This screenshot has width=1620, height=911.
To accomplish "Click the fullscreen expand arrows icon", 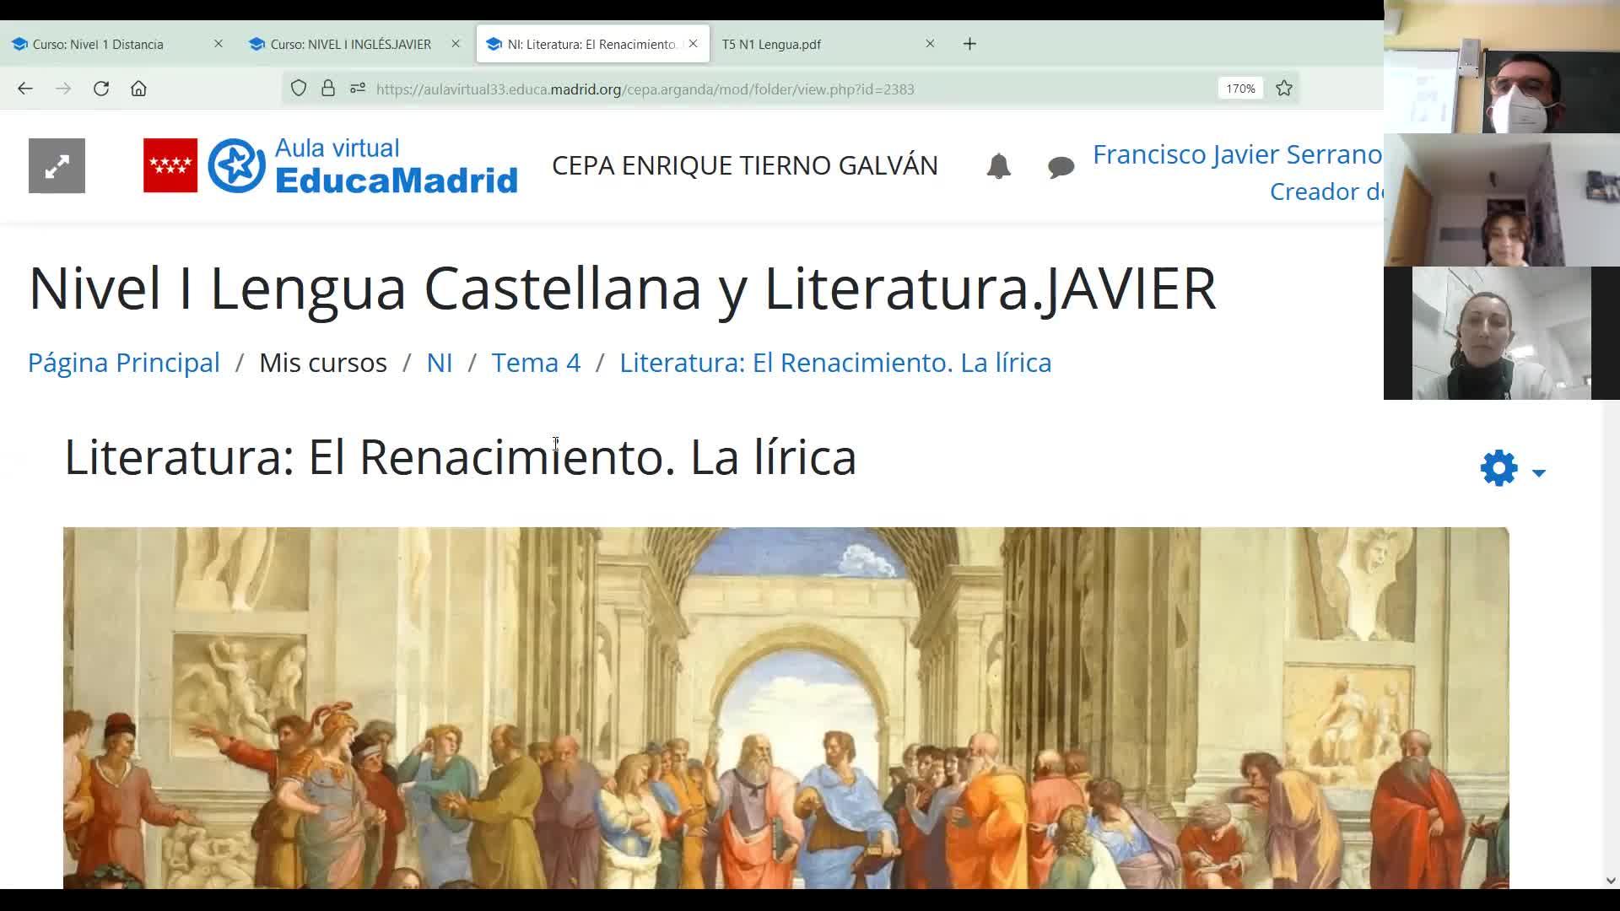I will (x=57, y=166).
